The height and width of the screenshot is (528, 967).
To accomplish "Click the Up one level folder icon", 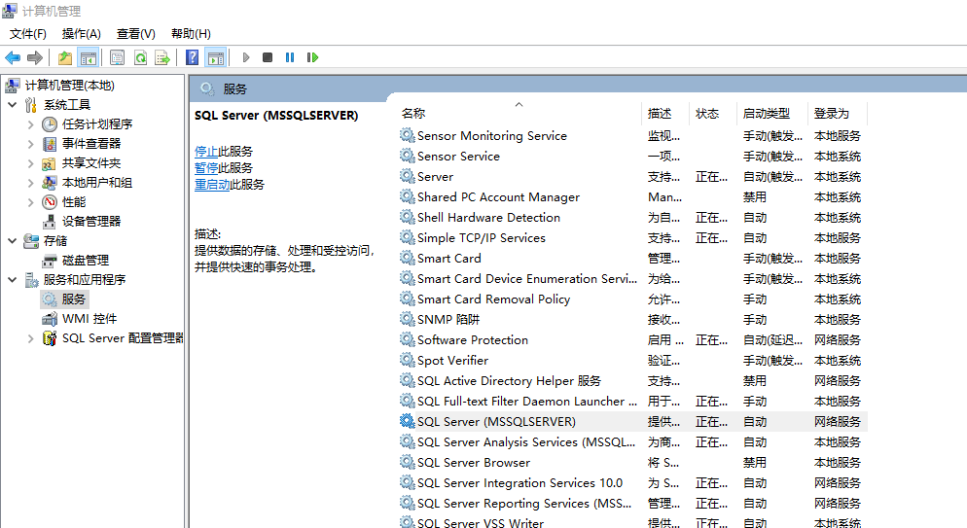I will (x=65, y=57).
